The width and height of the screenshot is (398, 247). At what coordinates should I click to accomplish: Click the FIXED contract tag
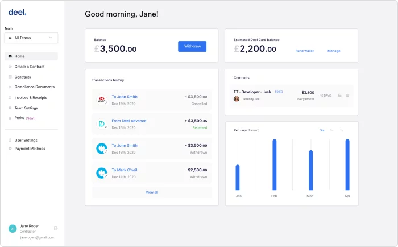[279, 92]
